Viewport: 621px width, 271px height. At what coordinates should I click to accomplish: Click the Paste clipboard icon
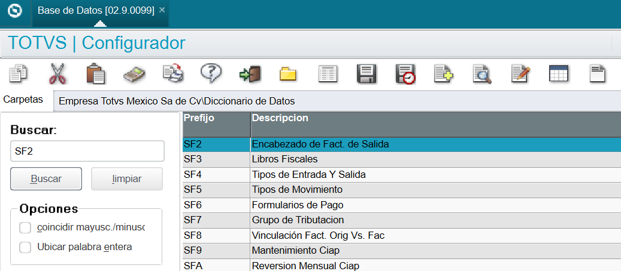96,74
